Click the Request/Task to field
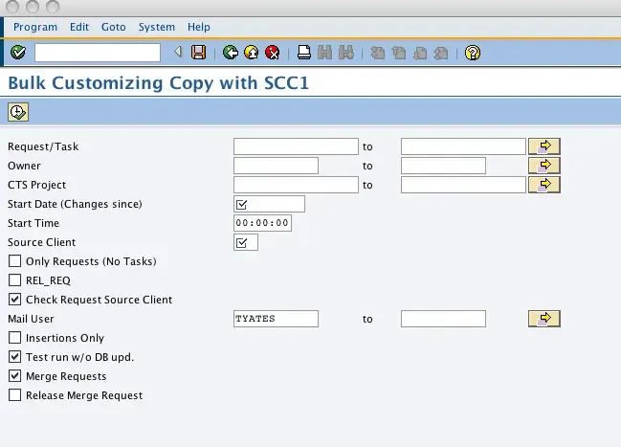 tap(463, 146)
